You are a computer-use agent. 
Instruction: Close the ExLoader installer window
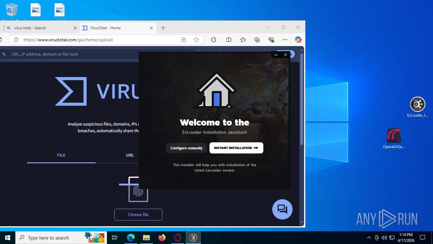(x=286, y=55)
